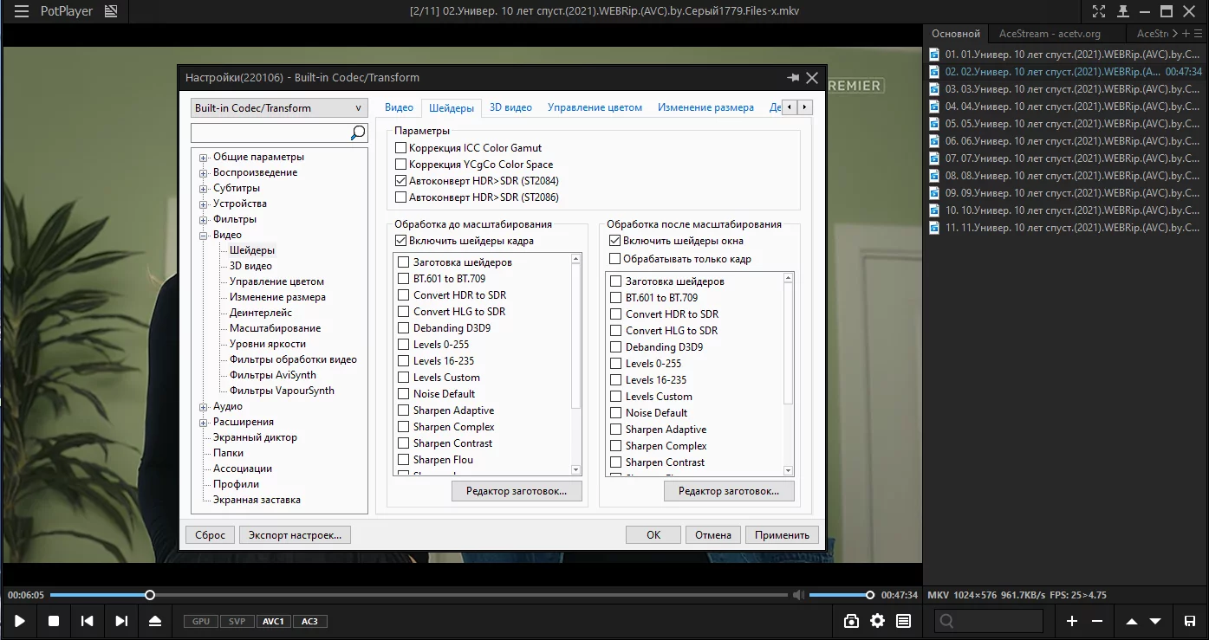
Task: Jump to previous file button
Action: pyautogui.click(x=88, y=621)
